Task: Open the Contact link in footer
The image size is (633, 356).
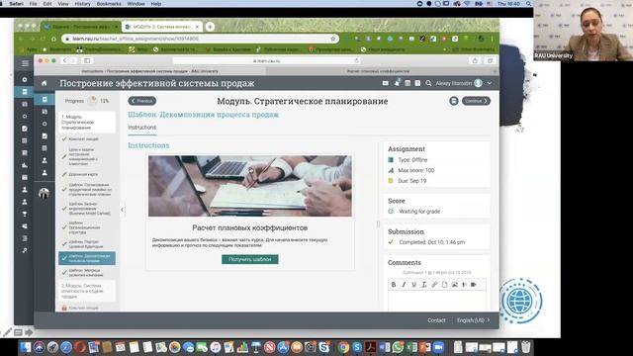Action: [x=436, y=320]
